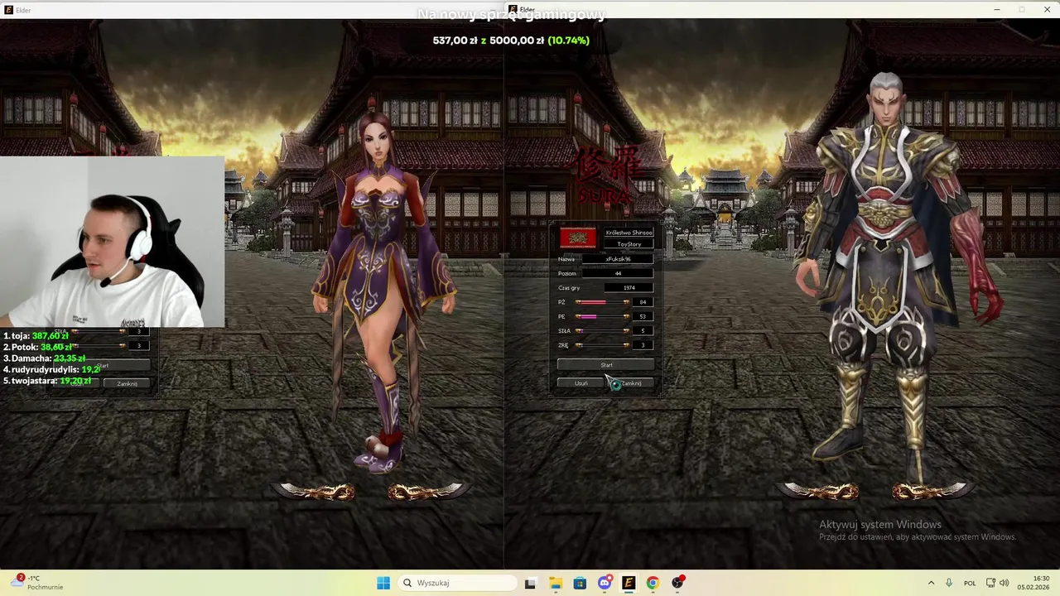The width and height of the screenshot is (1060, 596).
Task: Rotate to previous character in left Elder window
Action: (x=316, y=492)
